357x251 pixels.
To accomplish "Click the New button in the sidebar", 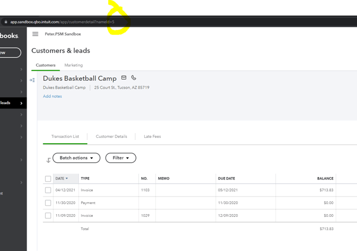I will tap(10, 53).
